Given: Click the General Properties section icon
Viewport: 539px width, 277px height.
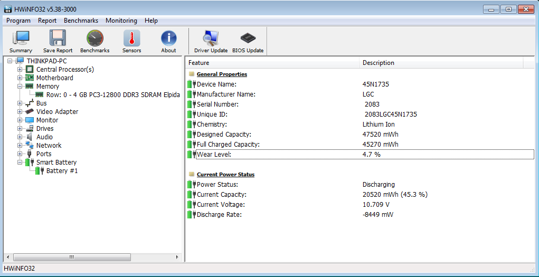Looking at the screenshot, I should [x=192, y=74].
